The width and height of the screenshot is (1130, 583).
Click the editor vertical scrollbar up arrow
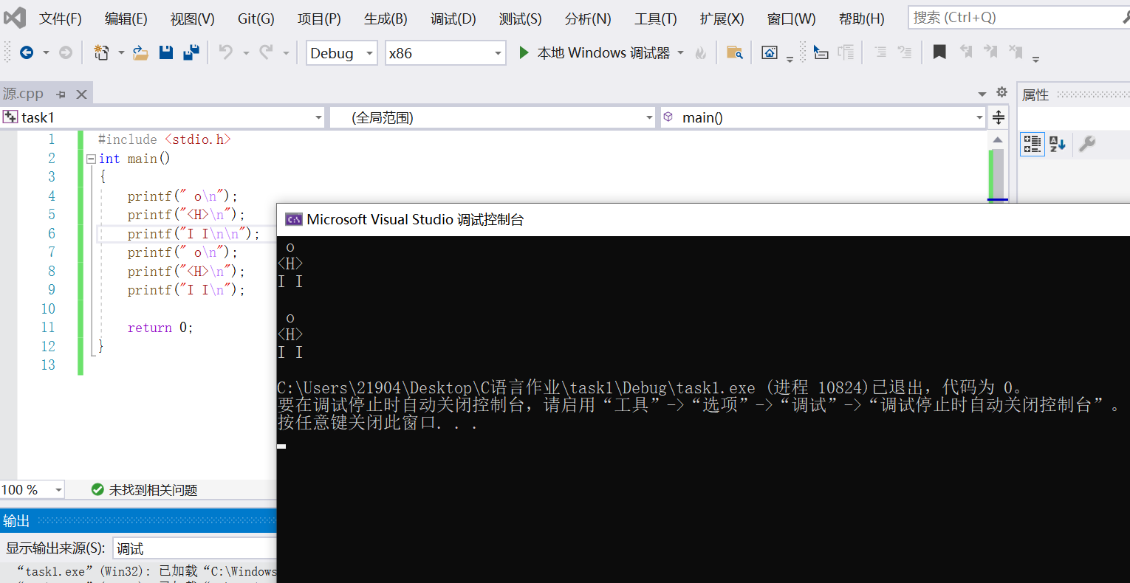[x=998, y=139]
